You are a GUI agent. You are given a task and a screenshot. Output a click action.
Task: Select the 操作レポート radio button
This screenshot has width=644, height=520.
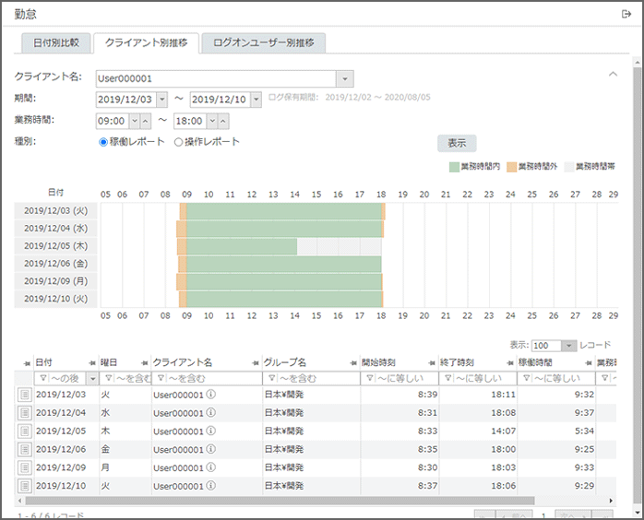(178, 142)
